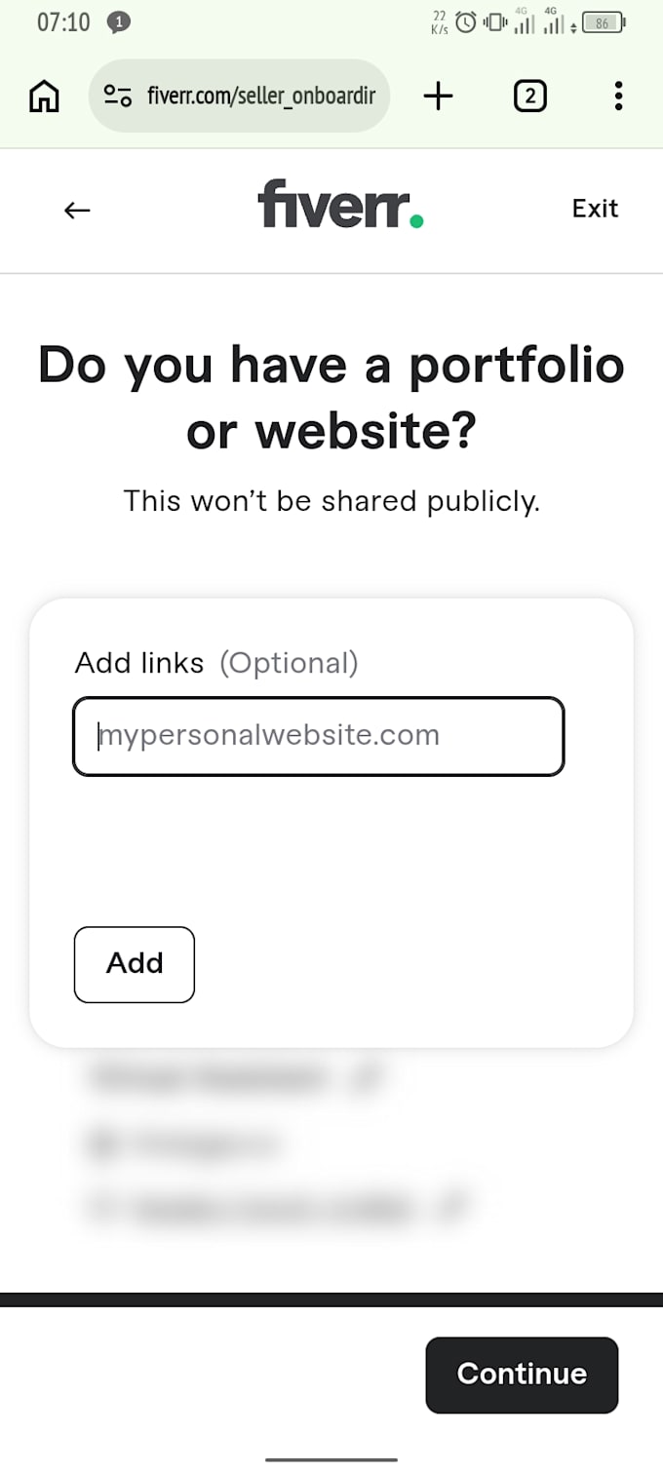Tap the portfolio or website heading
The image size is (663, 1473).
click(331, 398)
